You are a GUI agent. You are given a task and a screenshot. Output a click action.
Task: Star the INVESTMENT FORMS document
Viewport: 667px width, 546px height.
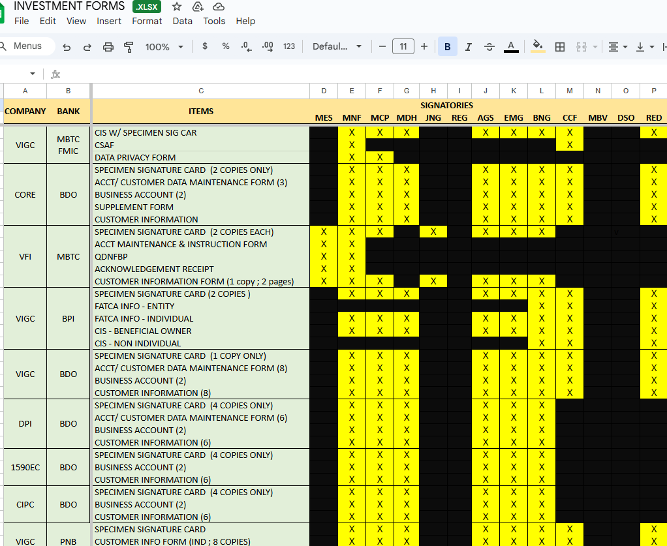[x=176, y=7]
